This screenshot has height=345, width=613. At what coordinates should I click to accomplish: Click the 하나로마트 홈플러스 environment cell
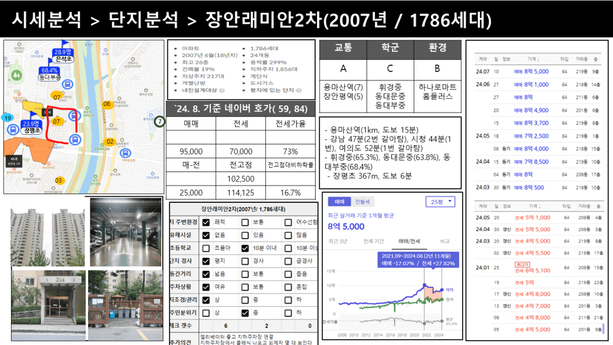[x=438, y=96]
